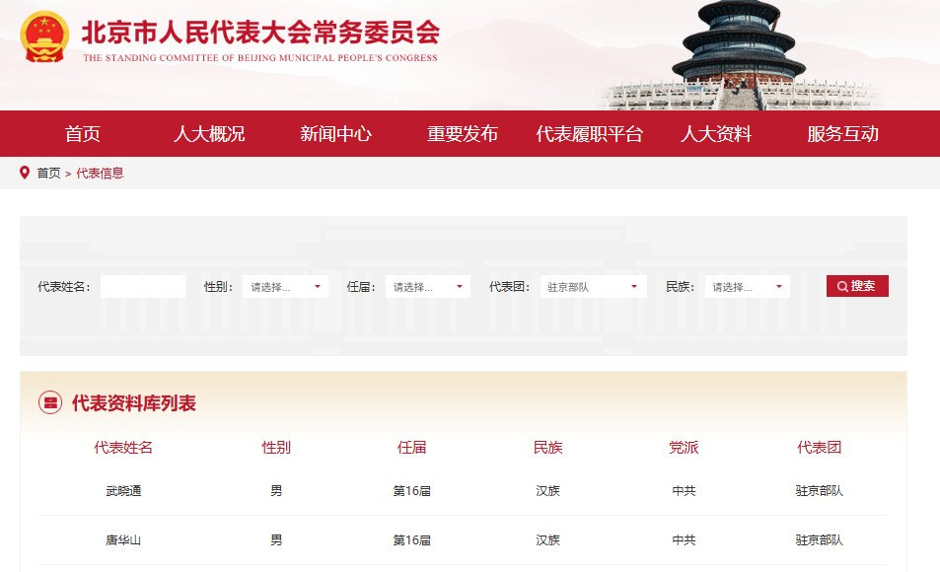Open the 首页 menu item
The height and width of the screenshot is (572, 940).
pos(83,134)
